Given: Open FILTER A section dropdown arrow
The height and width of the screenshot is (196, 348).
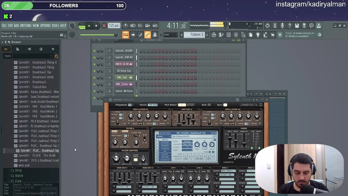Looking at the screenshot, I should coord(147,128).
